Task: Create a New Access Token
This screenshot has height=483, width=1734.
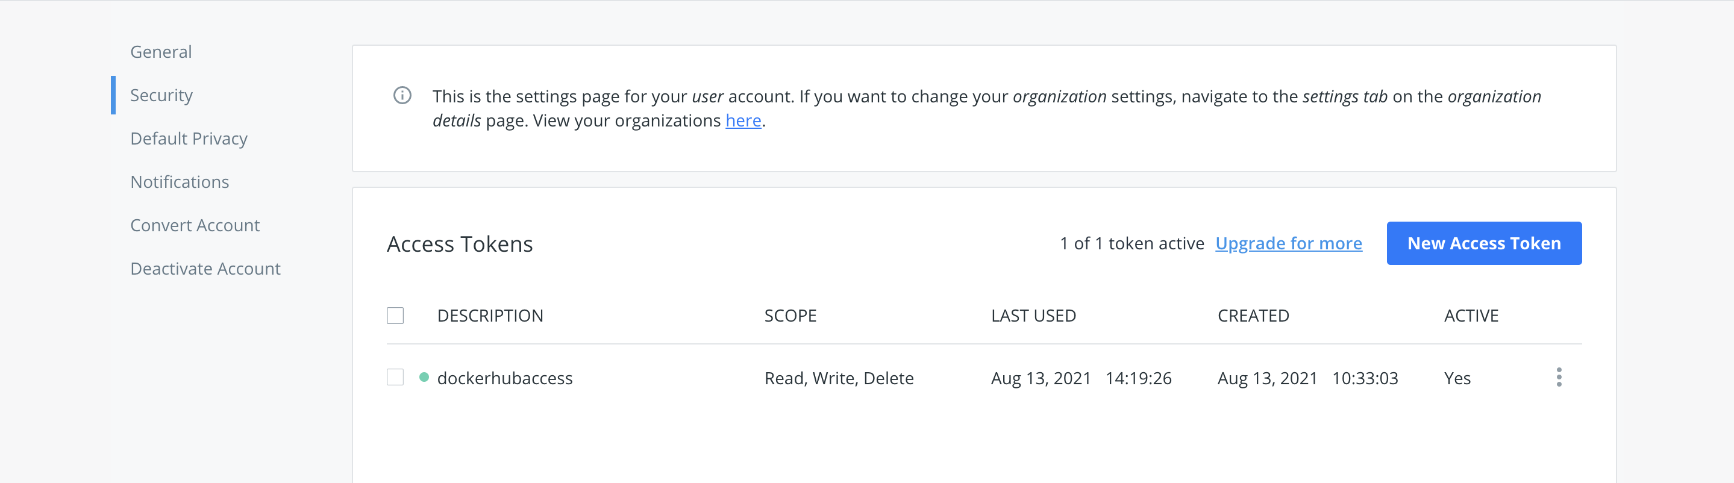Action: click(1483, 243)
